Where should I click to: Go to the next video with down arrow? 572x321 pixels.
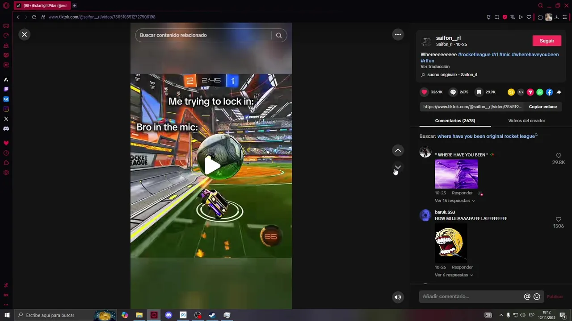click(x=398, y=167)
